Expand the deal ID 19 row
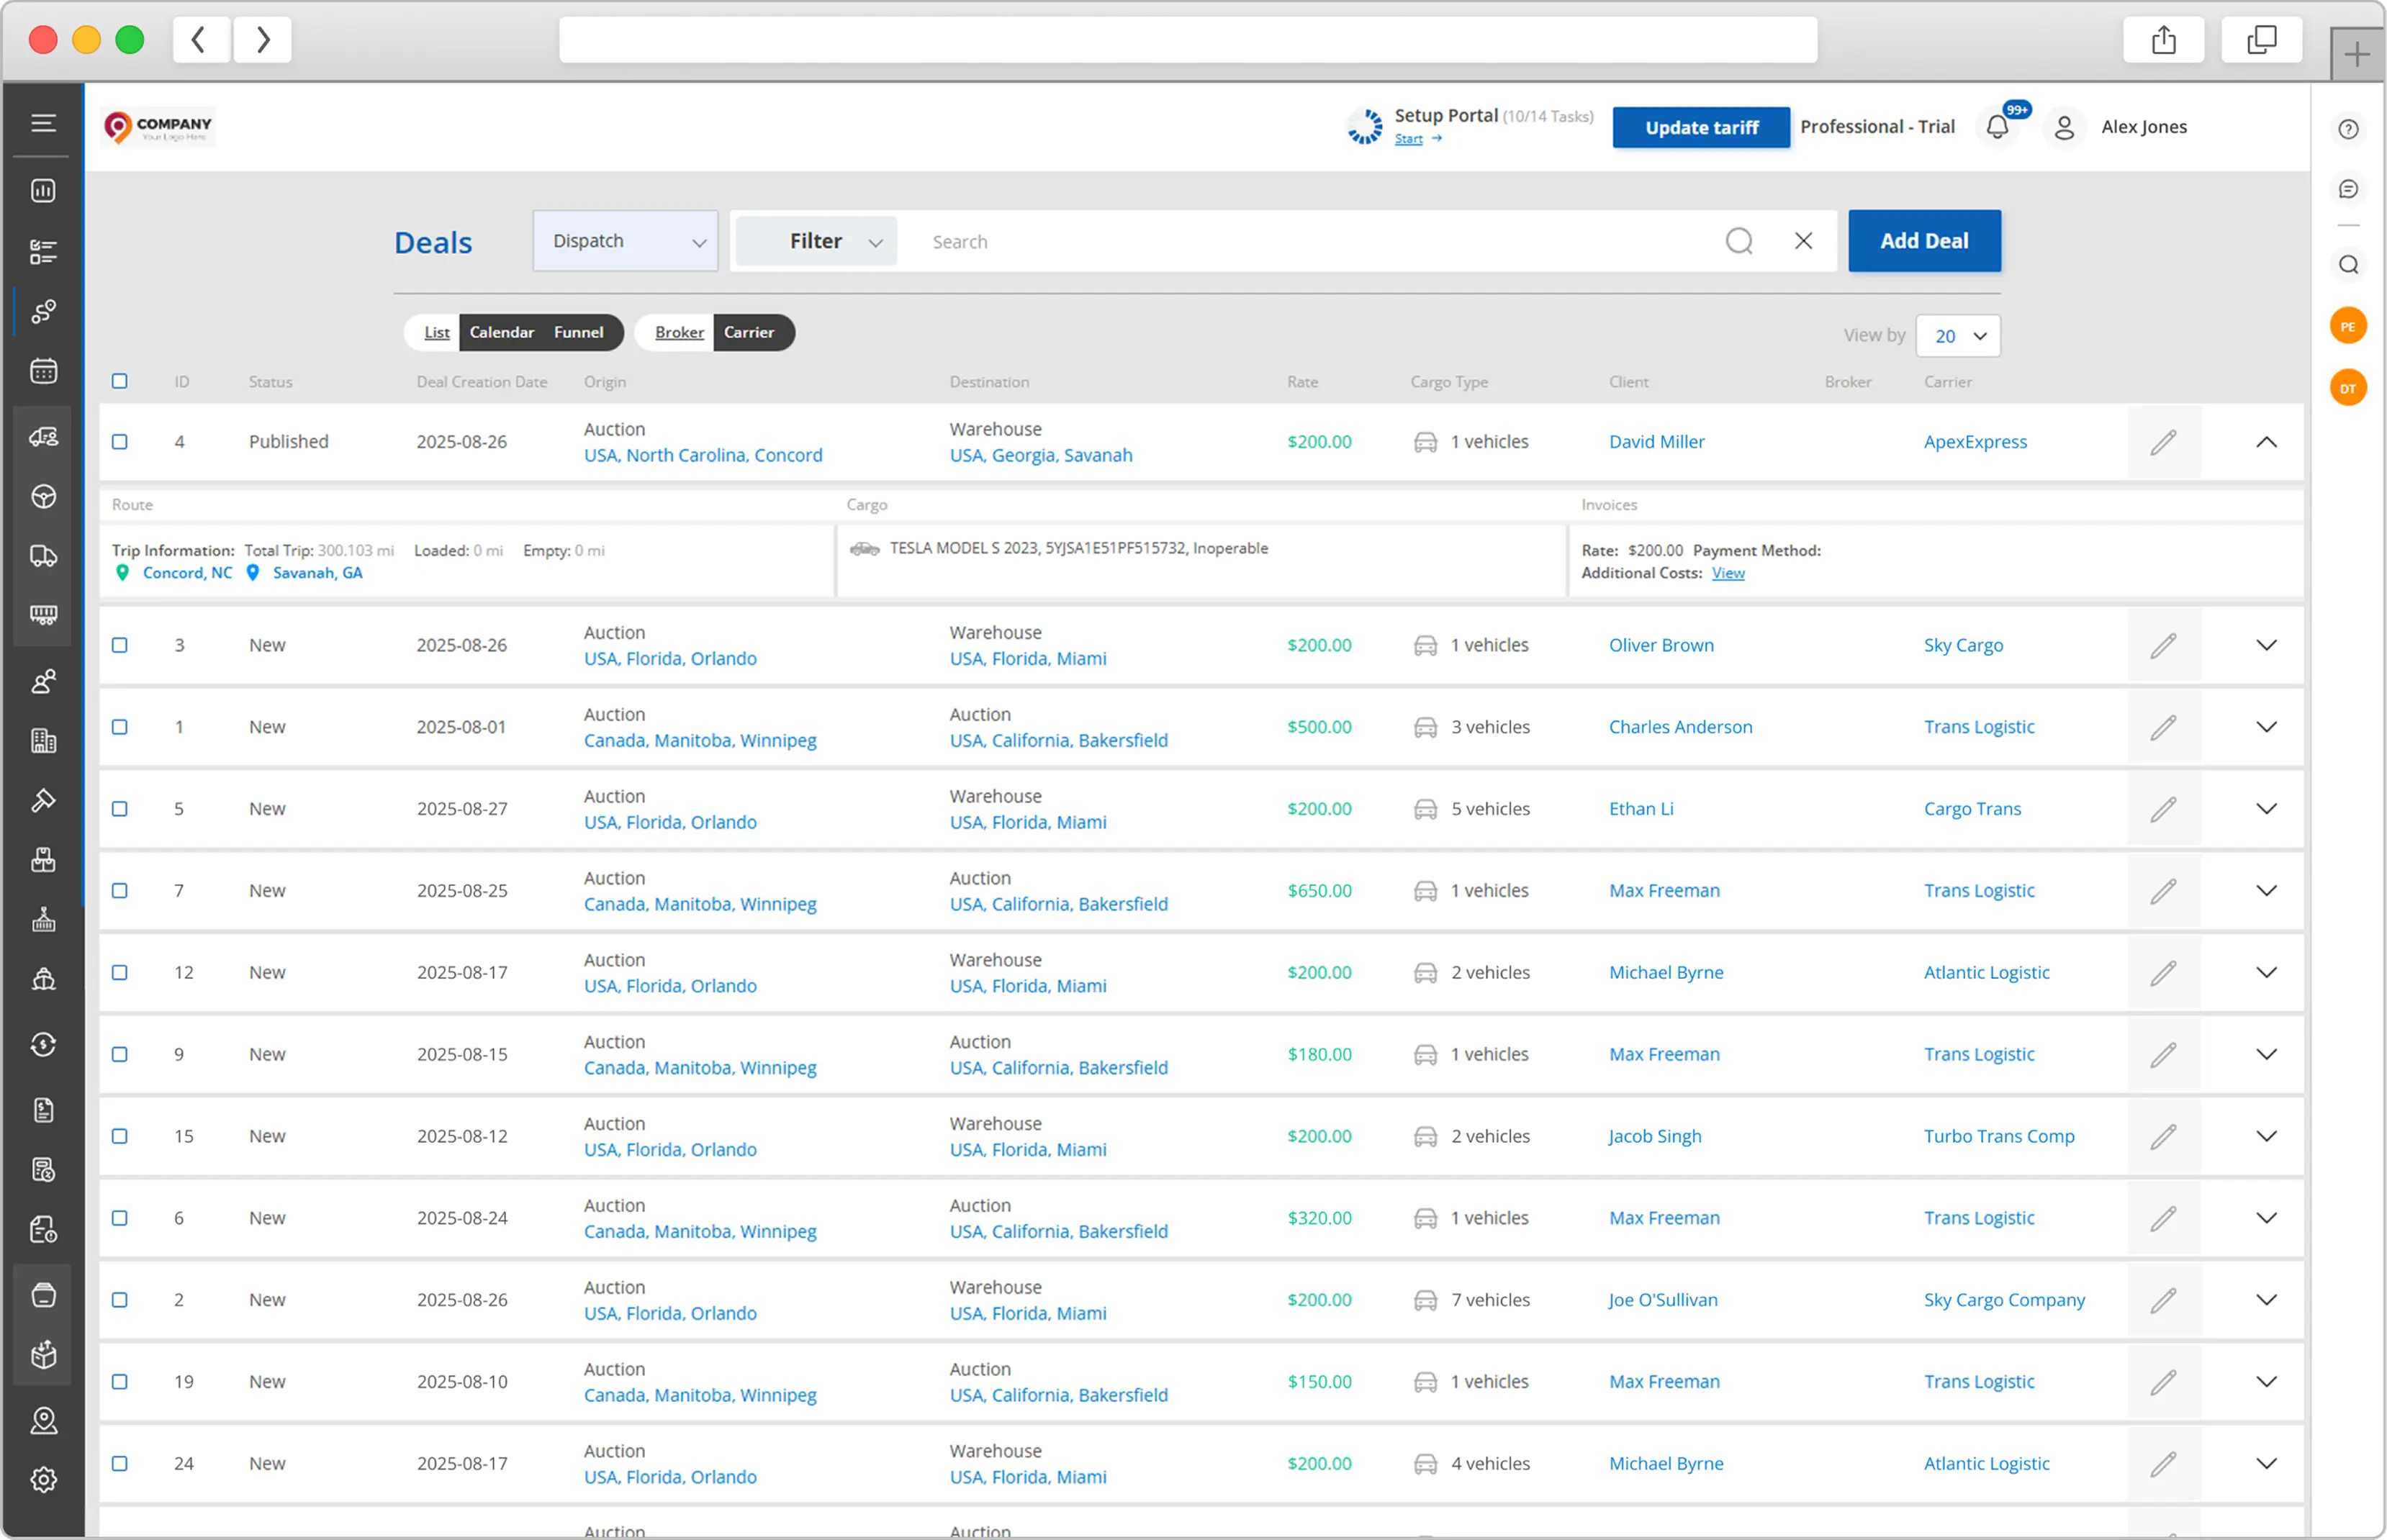The height and width of the screenshot is (1540, 2387). (x=2266, y=1382)
